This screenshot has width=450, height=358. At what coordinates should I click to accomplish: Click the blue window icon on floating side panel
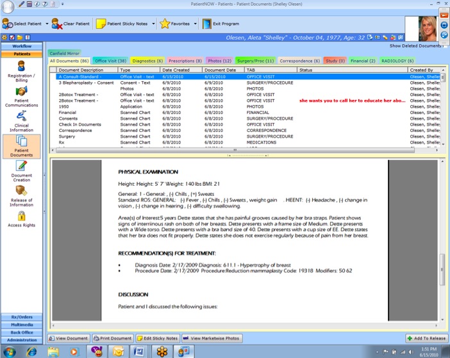click(x=444, y=25)
